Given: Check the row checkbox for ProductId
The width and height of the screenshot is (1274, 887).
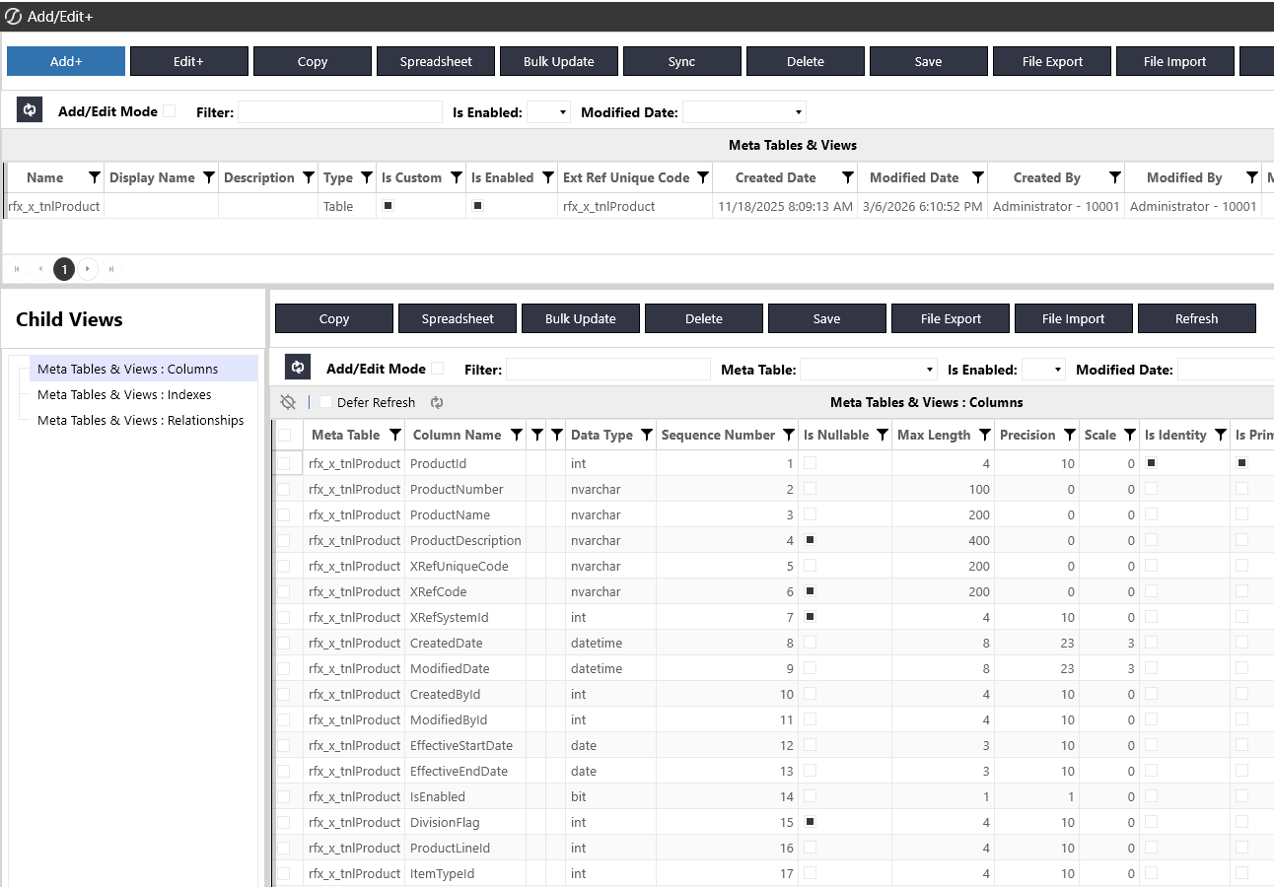Looking at the screenshot, I should coord(284,463).
